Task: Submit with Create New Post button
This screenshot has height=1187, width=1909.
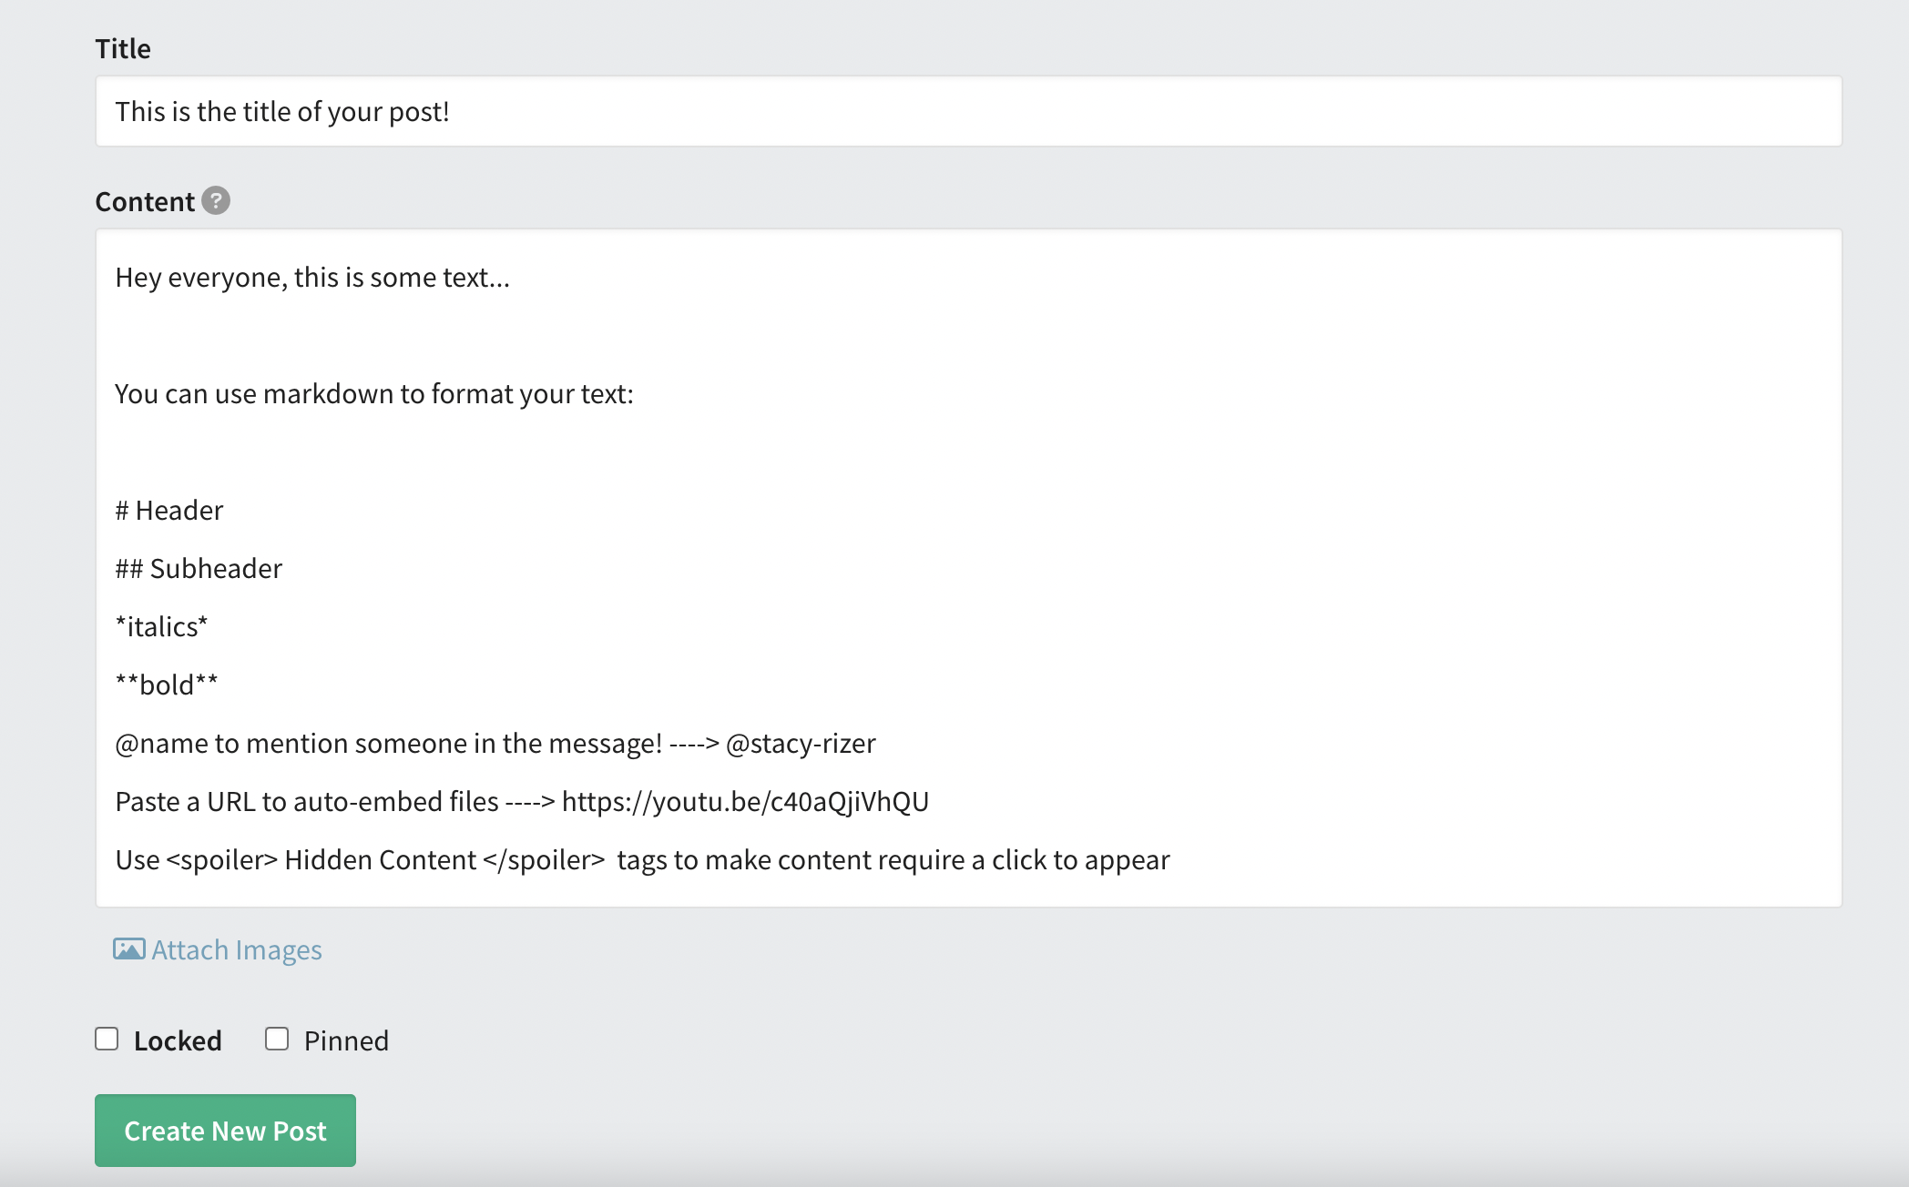Action: (x=225, y=1131)
